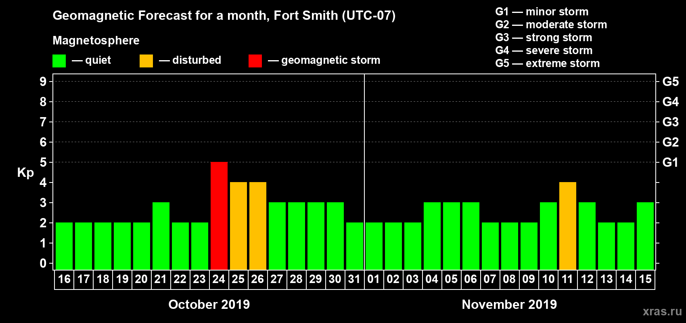The height and width of the screenshot is (323, 686).
Task: Click the G4 label on right axis
Action: point(670,102)
